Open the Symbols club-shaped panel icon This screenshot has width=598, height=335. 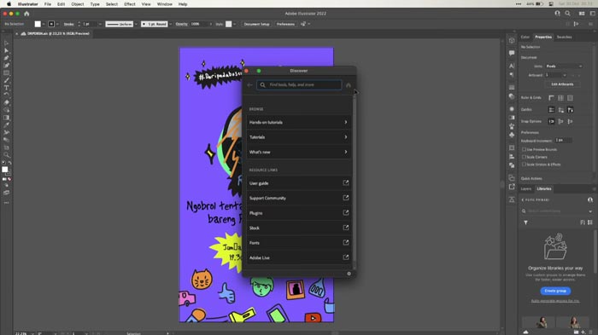(512, 135)
